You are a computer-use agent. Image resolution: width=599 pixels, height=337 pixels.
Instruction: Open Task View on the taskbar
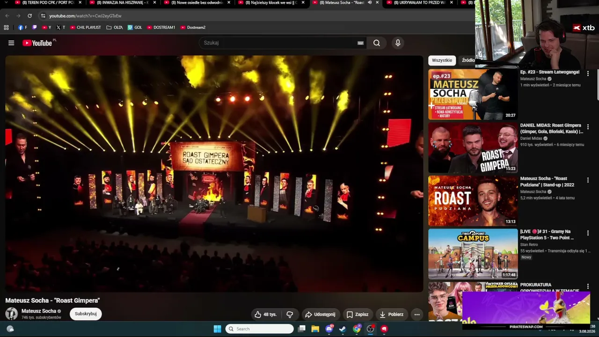click(302, 329)
